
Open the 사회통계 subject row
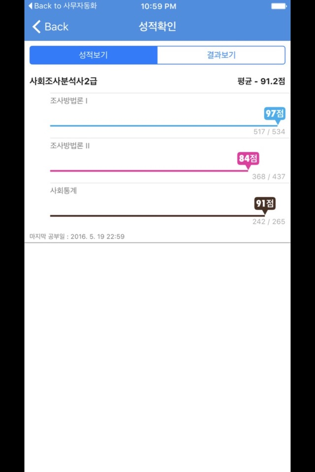tap(170, 206)
